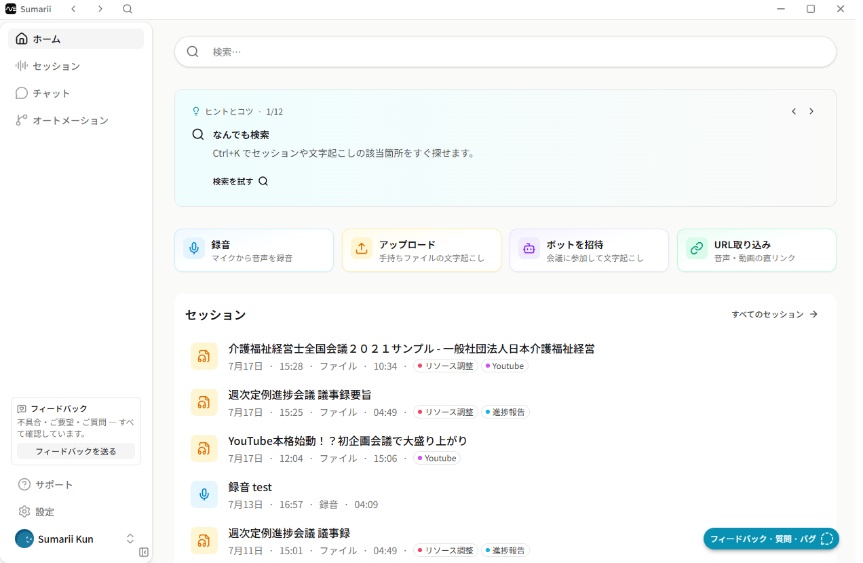Click the microphone icon on 録音 card
This screenshot has height=563, width=863.
pyautogui.click(x=194, y=248)
